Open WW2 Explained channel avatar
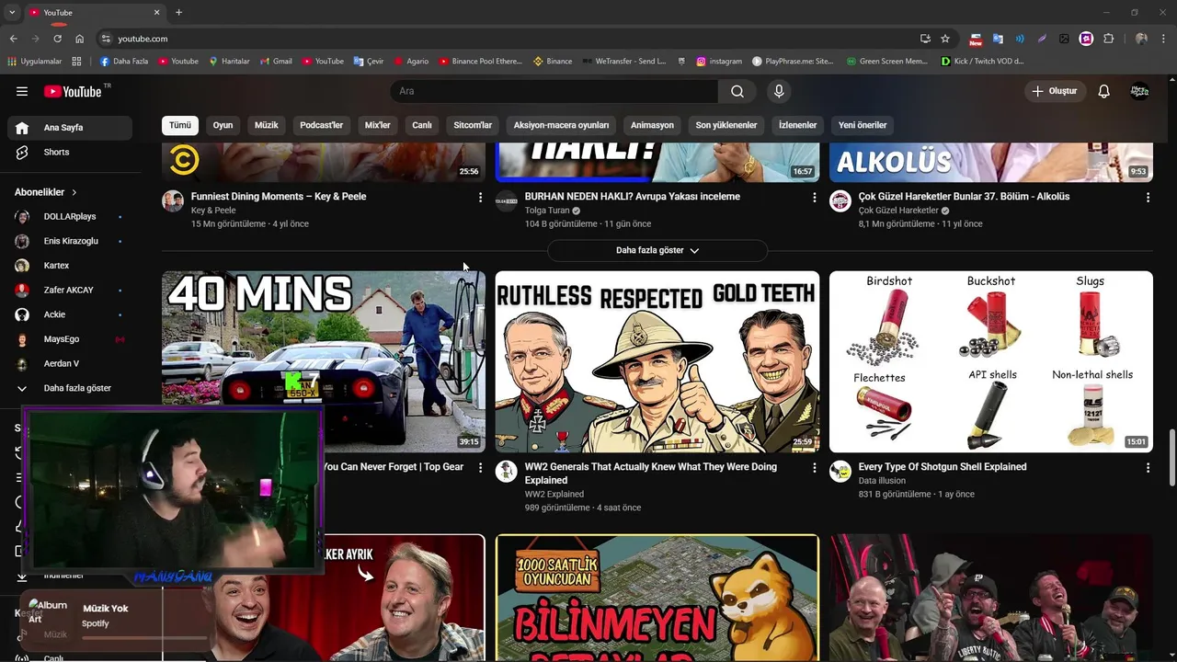1177x662 pixels. [507, 472]
